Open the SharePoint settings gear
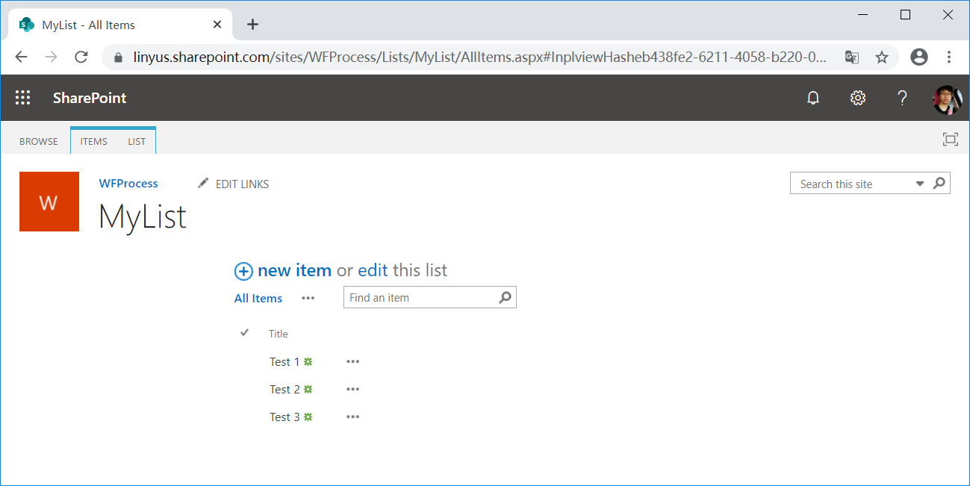The height and width of the screenshot is (486, 970). pos(858,98)
